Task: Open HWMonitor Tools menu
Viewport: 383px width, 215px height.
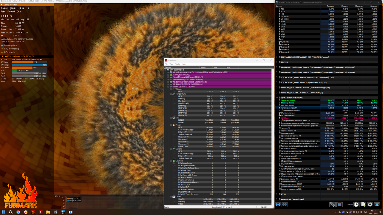Action: click(177, 64)
